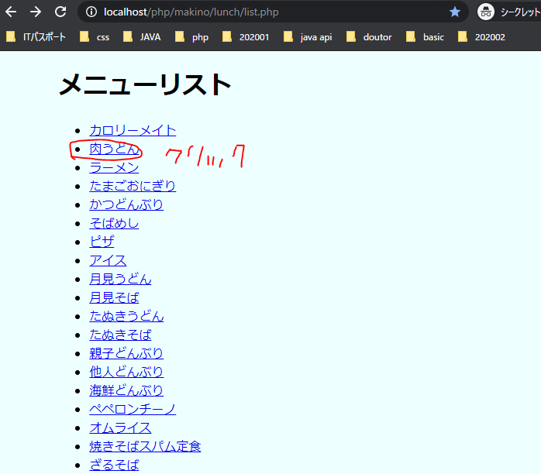View site information icon in address bar
The width and height of the screenshot is (541, 474).
tap(91, 12)
